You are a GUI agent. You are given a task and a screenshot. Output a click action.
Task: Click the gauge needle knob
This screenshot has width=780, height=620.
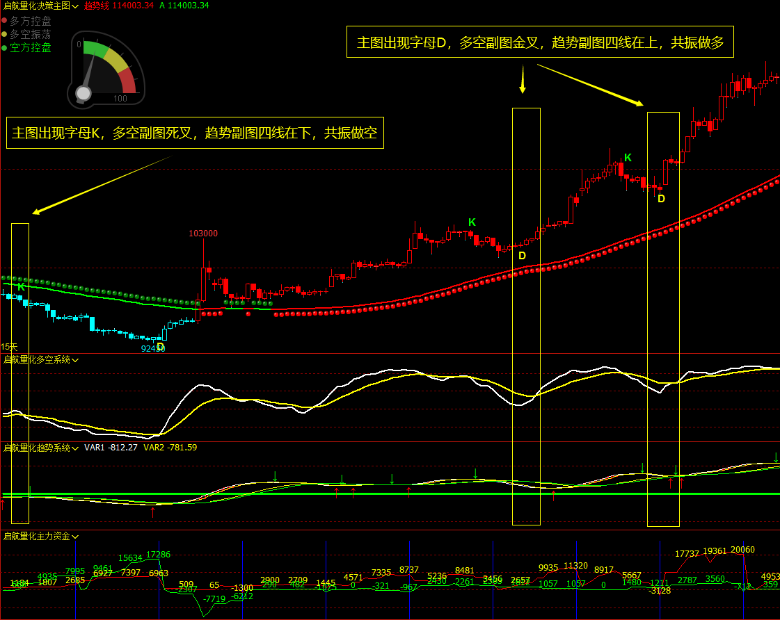83,93
